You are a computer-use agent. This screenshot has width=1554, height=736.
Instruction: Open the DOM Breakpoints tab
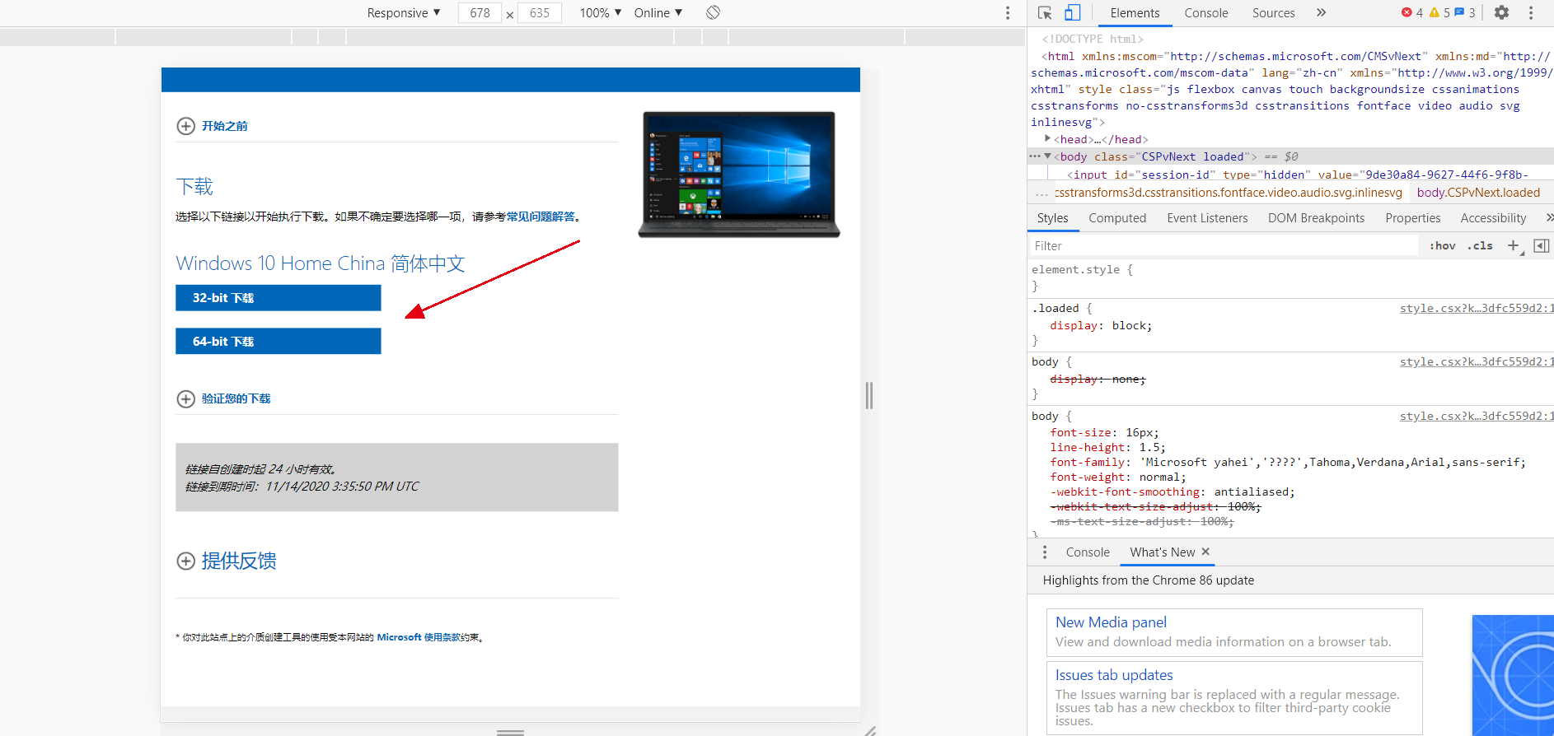tap(1316, 217)
